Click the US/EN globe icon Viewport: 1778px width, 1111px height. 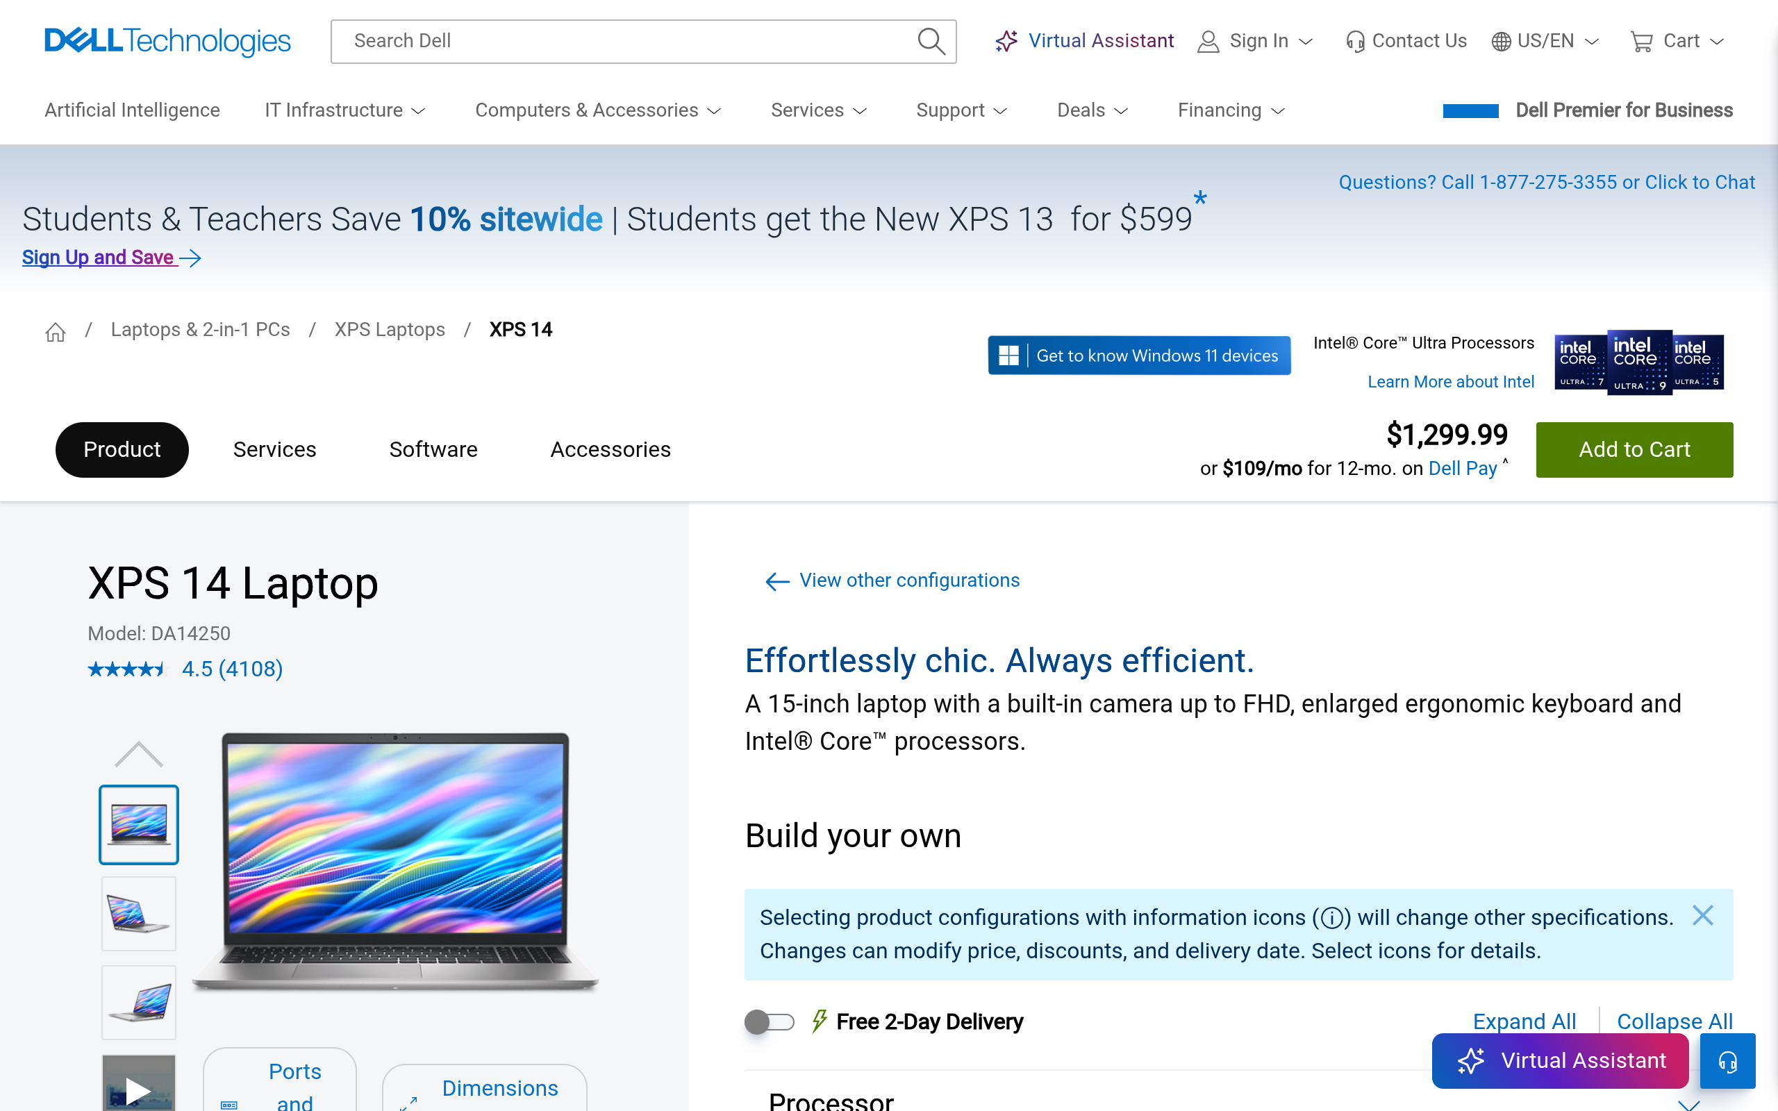coord(1501,41)
